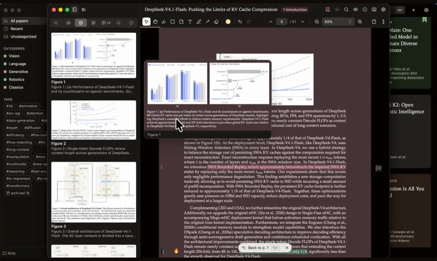
Task: Open the comments panel showing 26
Action: coord(106,23)
